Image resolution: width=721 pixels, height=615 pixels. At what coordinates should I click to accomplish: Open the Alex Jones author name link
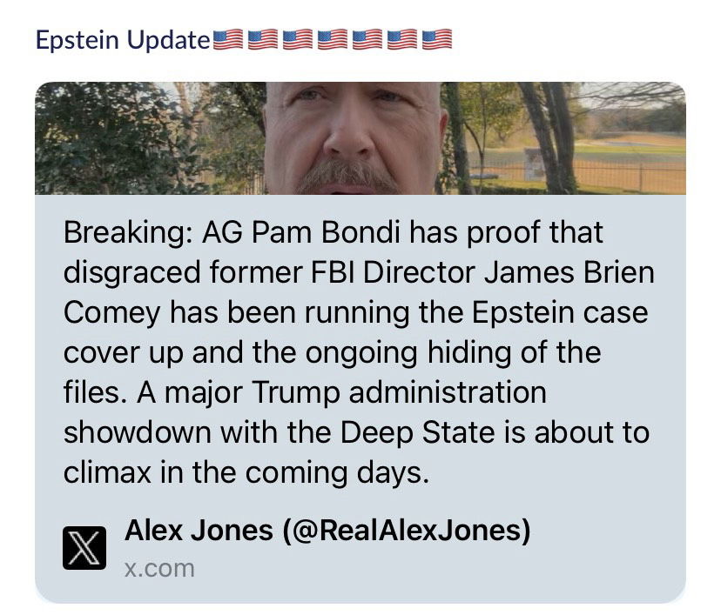(199, 530)
